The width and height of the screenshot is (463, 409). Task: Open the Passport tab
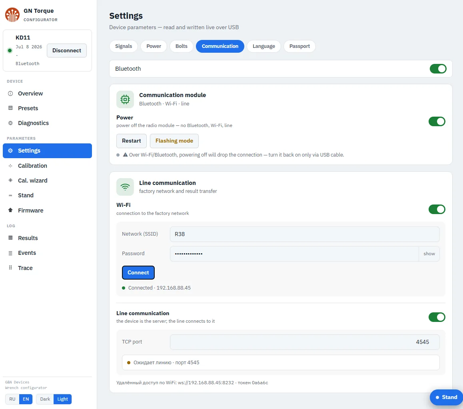299,46
